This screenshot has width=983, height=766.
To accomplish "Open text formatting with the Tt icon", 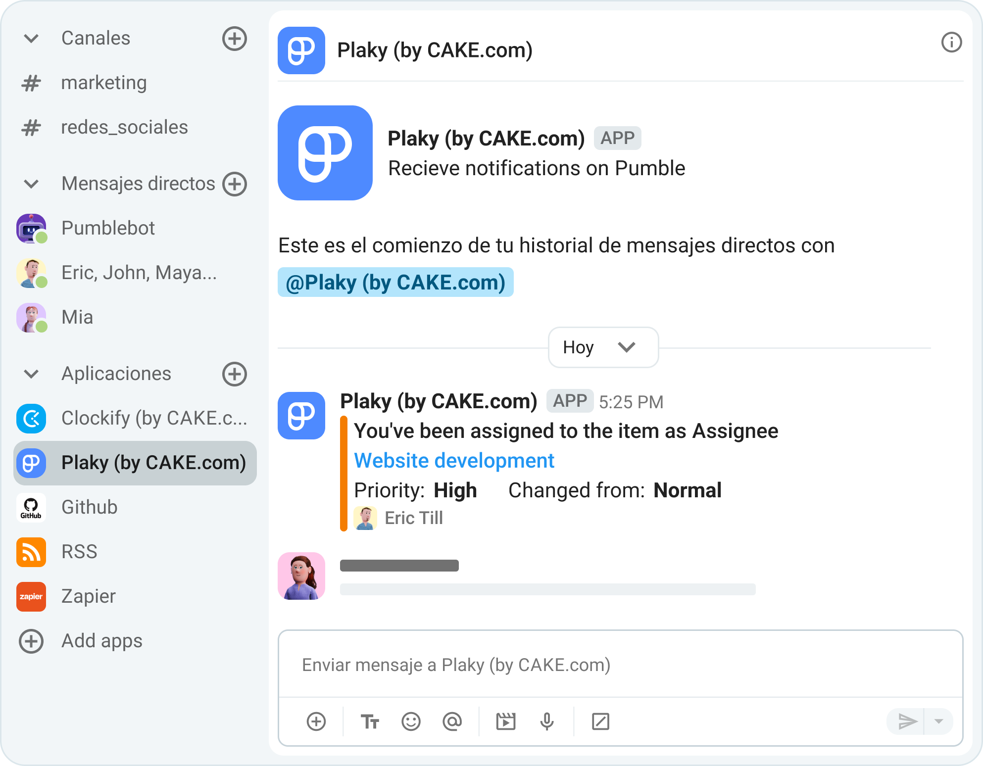I will (x=369, y=721).
